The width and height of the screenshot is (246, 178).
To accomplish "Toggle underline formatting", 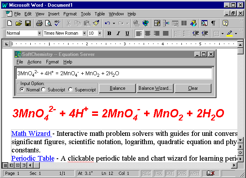I will [127, 33].
